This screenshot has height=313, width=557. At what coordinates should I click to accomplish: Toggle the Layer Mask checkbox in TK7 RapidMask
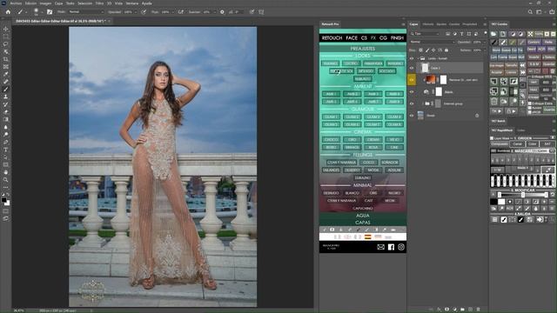pyautogui.click(x=492, y=138)
